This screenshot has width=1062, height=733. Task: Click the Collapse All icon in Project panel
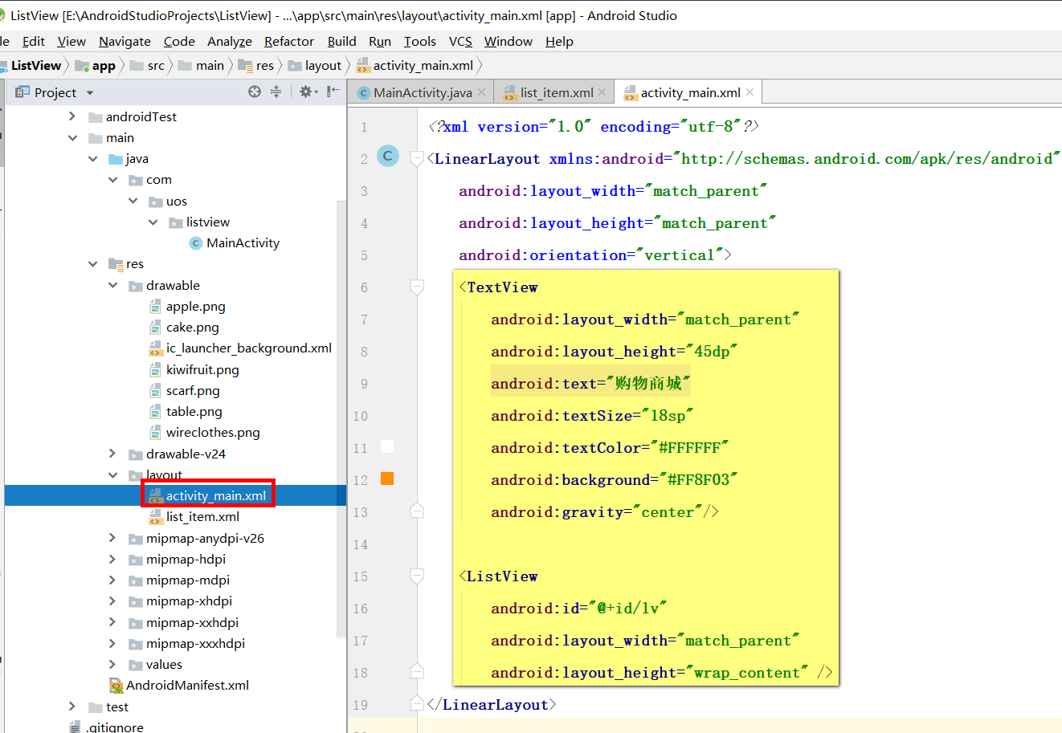[x=276, y=92]
